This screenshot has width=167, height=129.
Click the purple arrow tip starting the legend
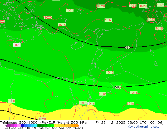click(x=6, y=126)
